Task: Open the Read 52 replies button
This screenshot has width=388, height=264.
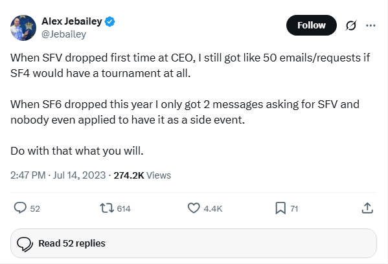Action: point(194,243)
